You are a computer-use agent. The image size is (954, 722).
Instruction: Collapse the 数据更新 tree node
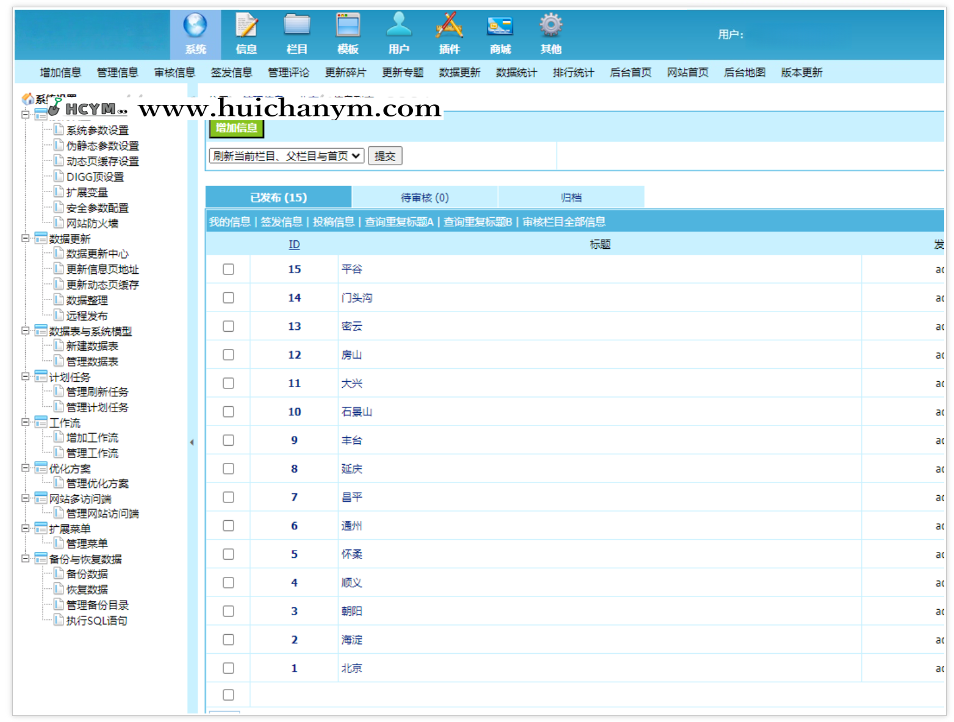tap(26, 238)
